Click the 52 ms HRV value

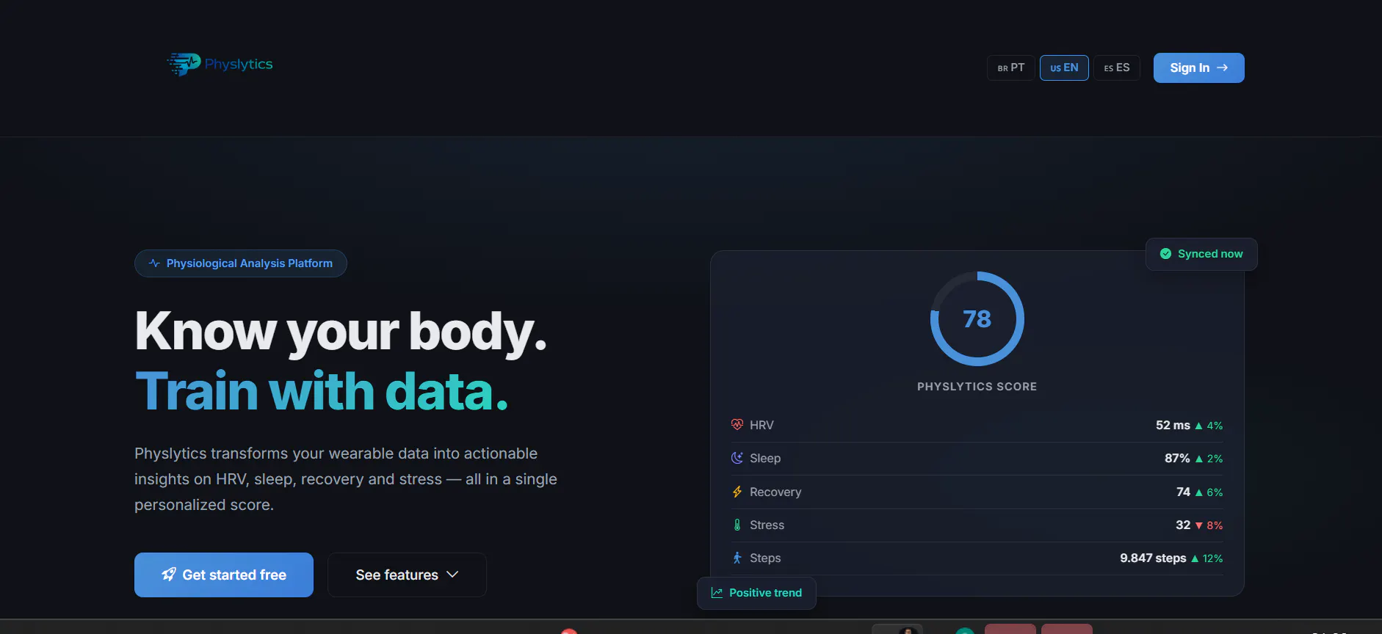click(x=1173, y=426)
